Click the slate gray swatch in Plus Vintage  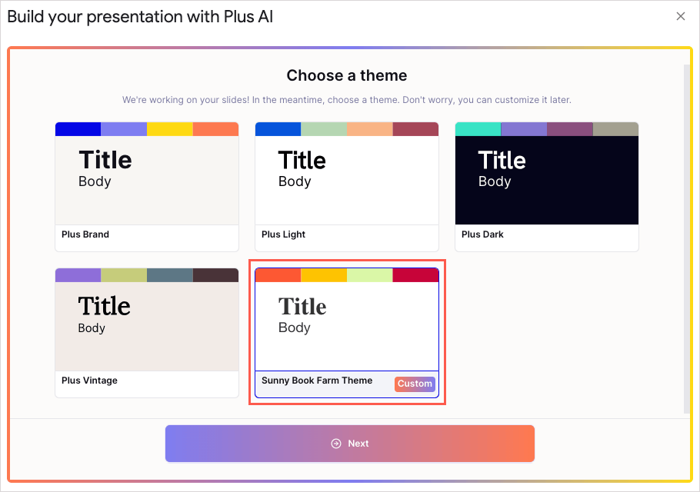coord(170,275)
